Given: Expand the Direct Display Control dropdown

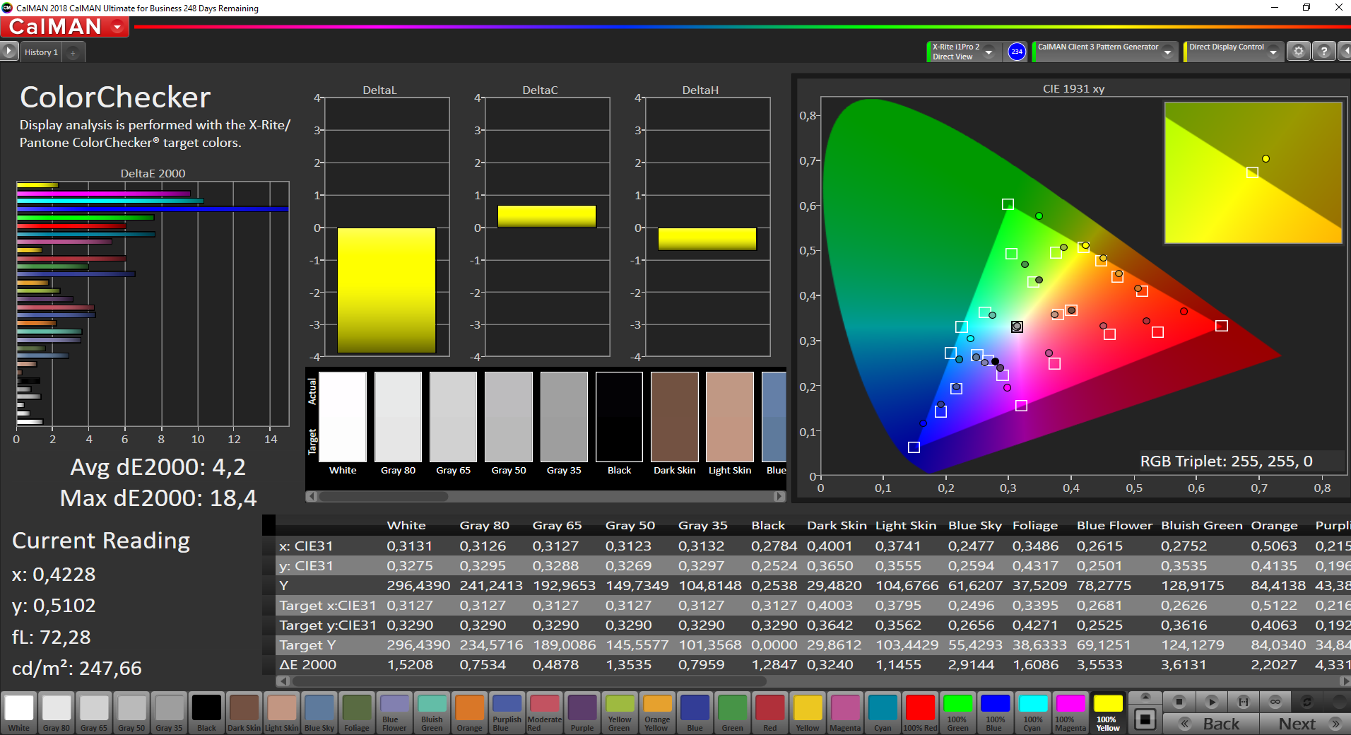Looking at the screenshot, I should click(x=1273, y=52).
